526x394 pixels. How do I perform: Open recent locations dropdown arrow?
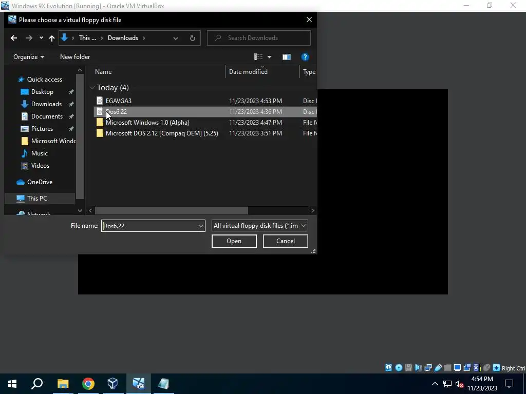click(x=41, y=38)
